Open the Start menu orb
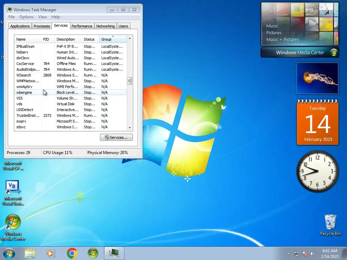The height and width of the screenshot is (260, 347). click(x=9, y=253)
